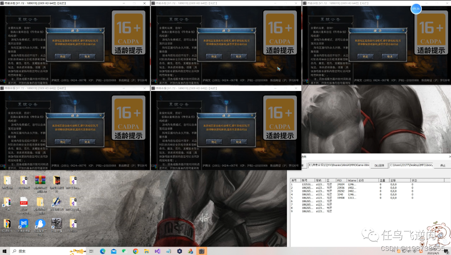Click the 16+ CADPA badge in bottom-left game window
Viewport: 451px width, 255px height.
coord(128,118)
